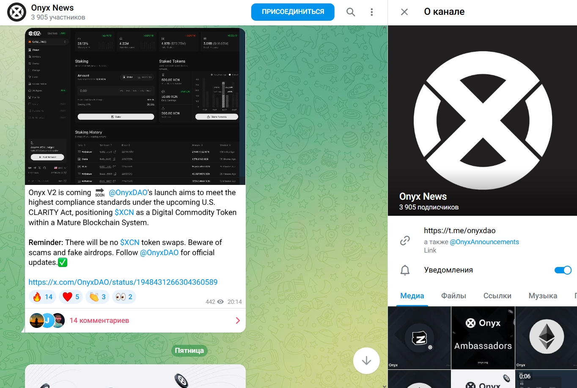The height and width of the screenshot is (388, 577).
Task: Switch to the Файлы tab
Action: coord(453,296)
